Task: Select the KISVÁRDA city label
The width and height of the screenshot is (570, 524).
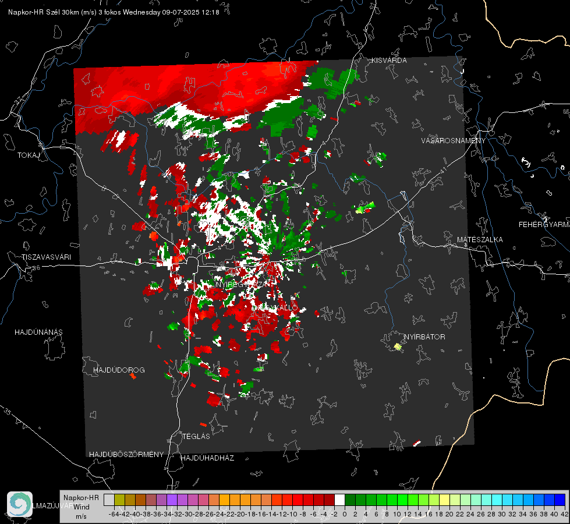Action: 389,61
